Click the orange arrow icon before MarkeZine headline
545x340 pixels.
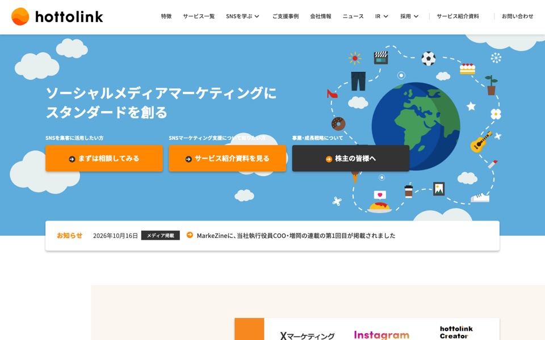tap(190, 235)
